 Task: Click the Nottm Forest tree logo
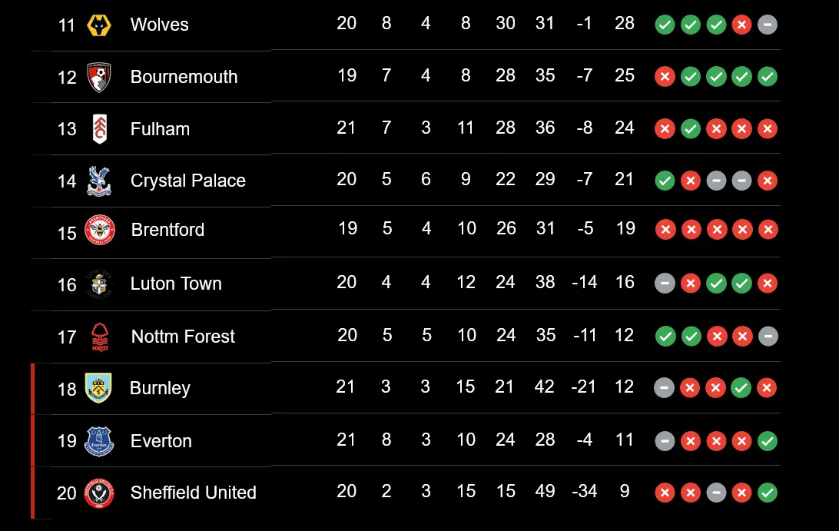pyautogui.click(x=99, y=337)
